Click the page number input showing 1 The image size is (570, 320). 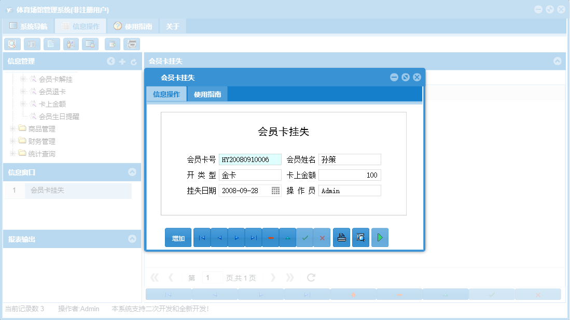click(x=212, y=277)
